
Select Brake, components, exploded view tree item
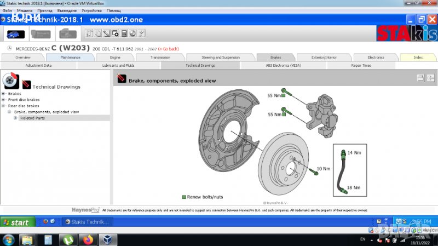point(47,112)
